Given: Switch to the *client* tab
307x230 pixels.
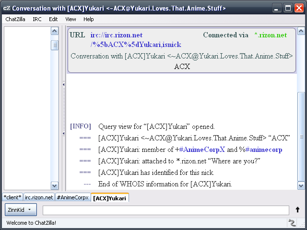Looking at the screenshot, I should click(12, 197).
